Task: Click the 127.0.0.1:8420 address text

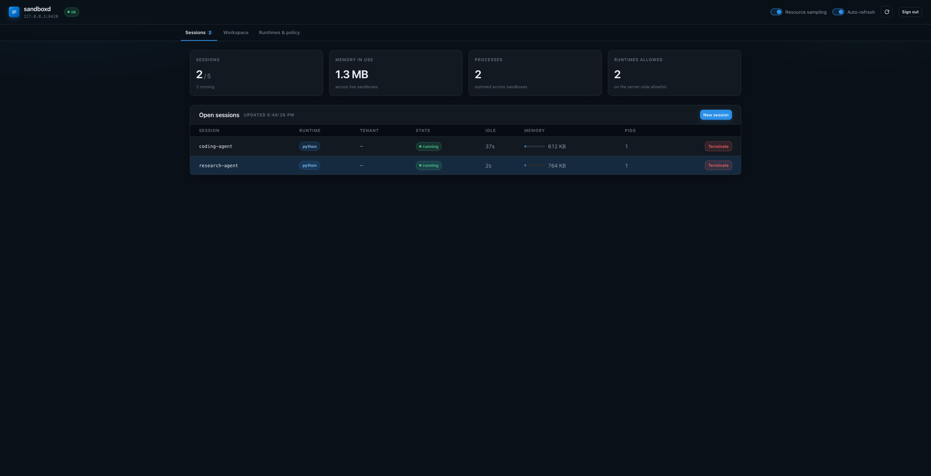Action: coord(41,16)
